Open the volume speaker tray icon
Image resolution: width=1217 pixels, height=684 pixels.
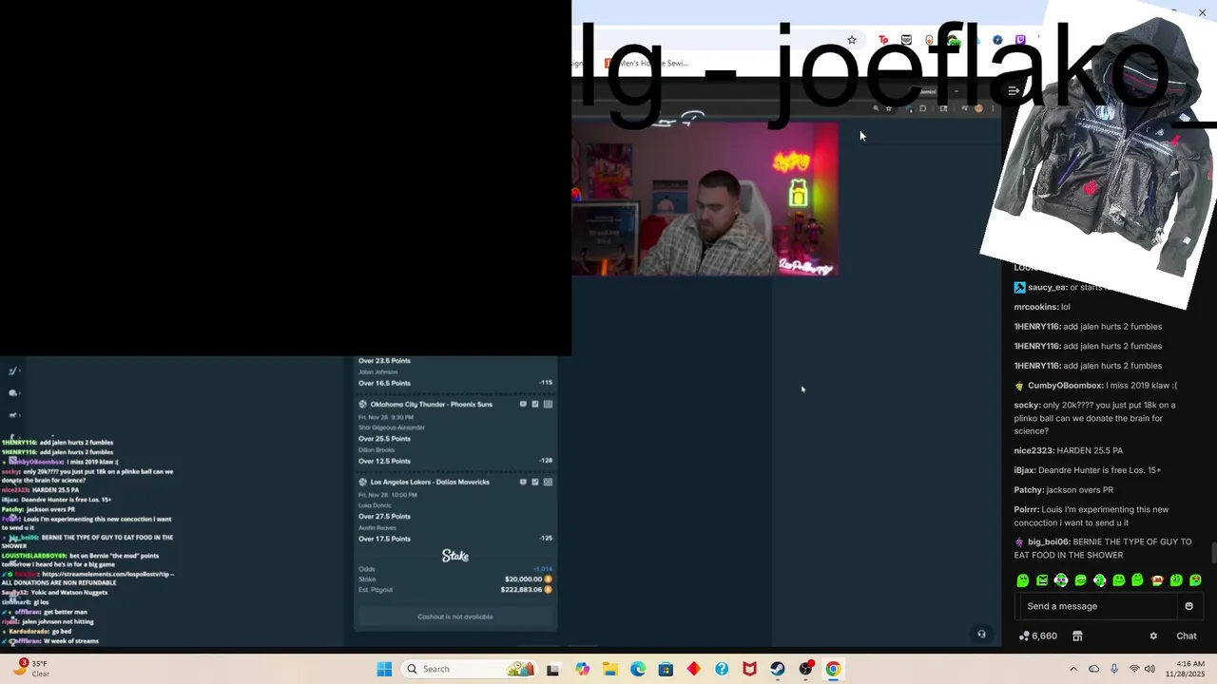[x=1149, y=669]
